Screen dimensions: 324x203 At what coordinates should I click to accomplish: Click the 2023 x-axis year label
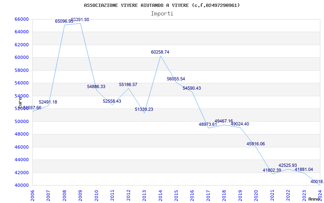click(304, 195)
